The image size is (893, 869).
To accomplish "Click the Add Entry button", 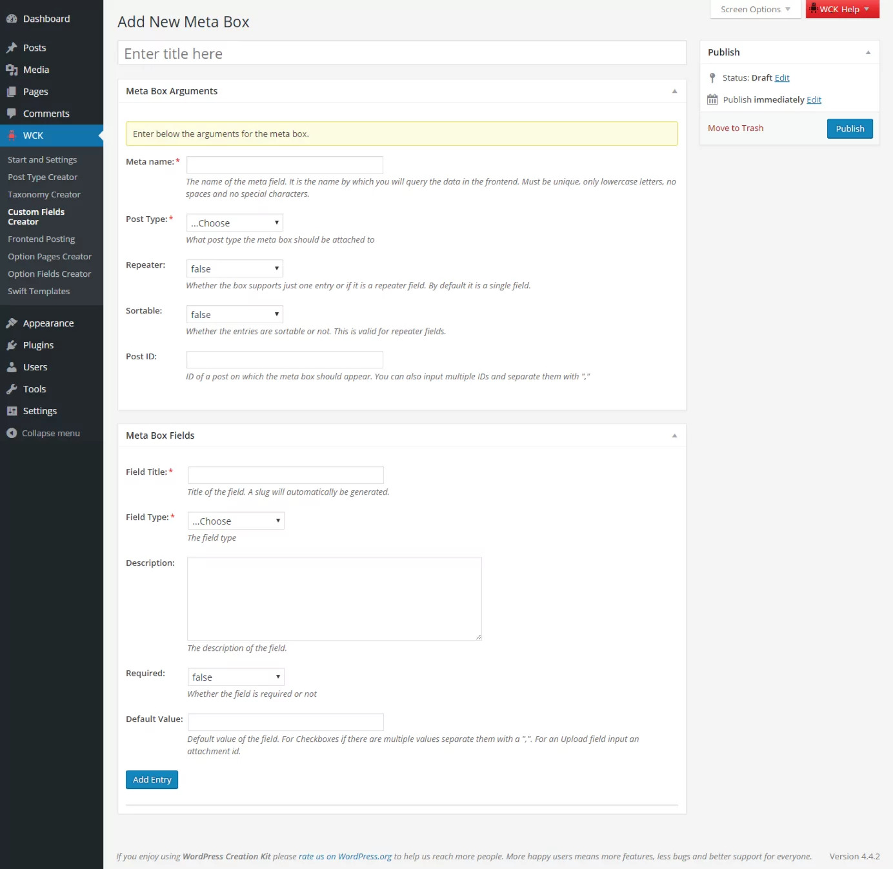I will pyautogui.click(x=152, y=779).
